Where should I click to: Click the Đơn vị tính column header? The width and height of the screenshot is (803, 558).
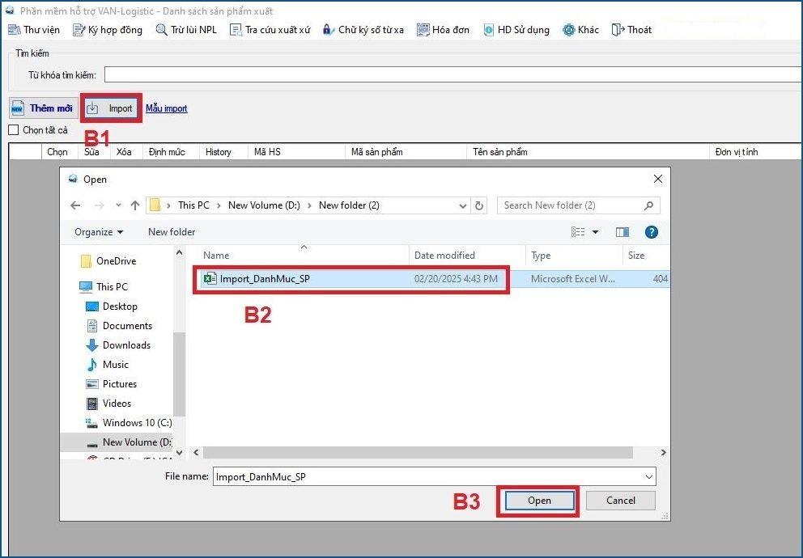pos(755,152)
